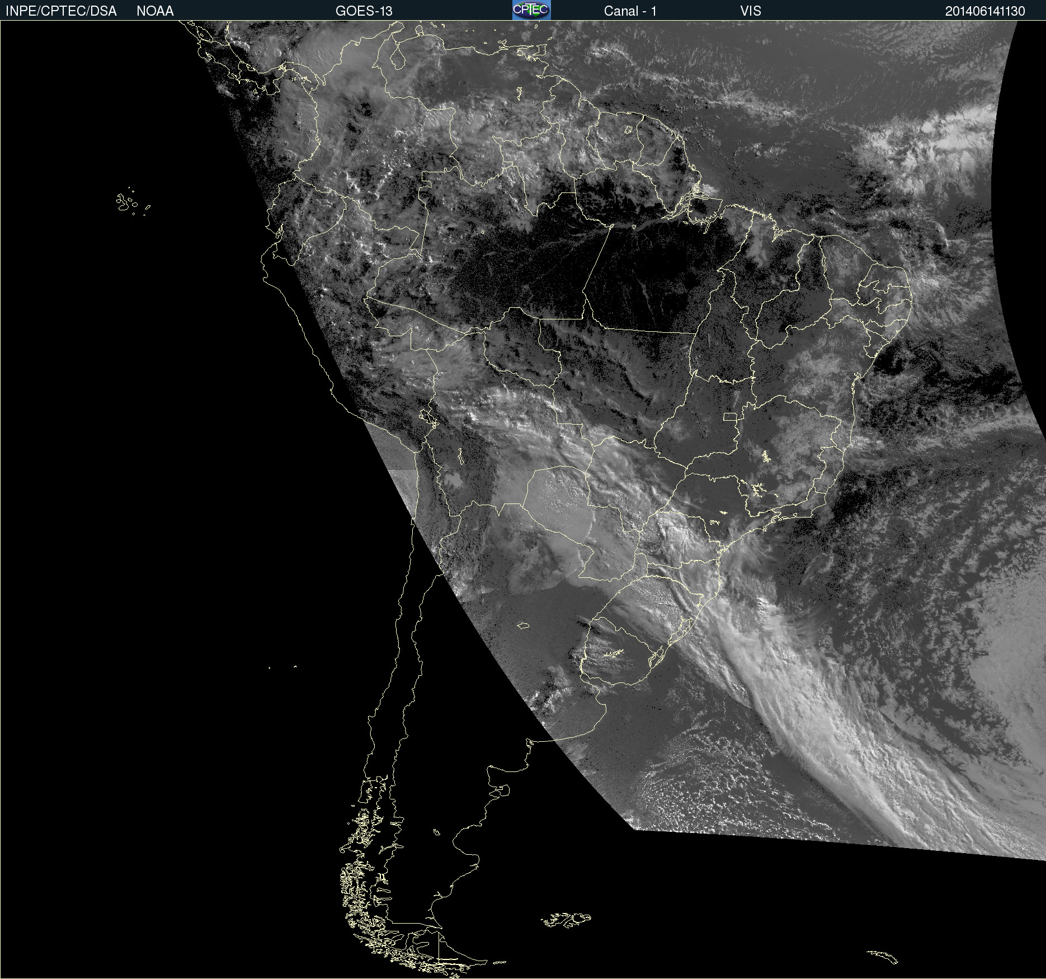Select the South Georgia island outline

tap(883, 957)
